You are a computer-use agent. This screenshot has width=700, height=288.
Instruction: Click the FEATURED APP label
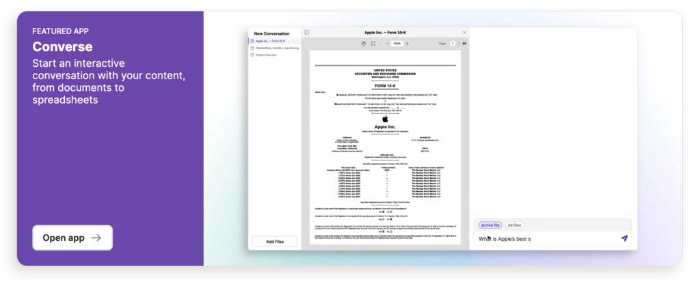point(60,31)
